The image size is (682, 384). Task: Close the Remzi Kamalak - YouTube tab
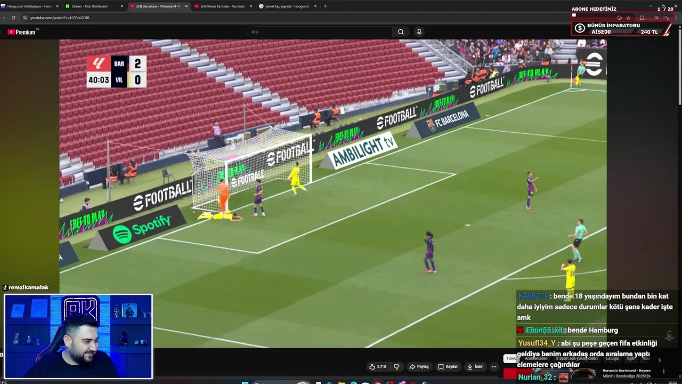(x=250, y=6)
